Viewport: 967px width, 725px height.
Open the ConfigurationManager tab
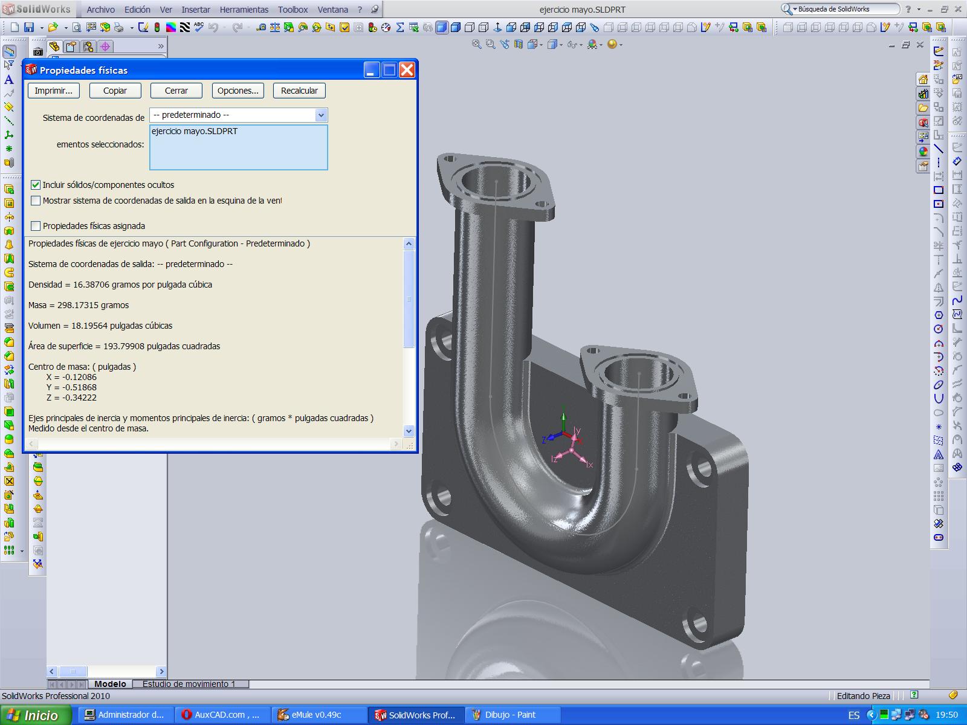click(88, 47)
